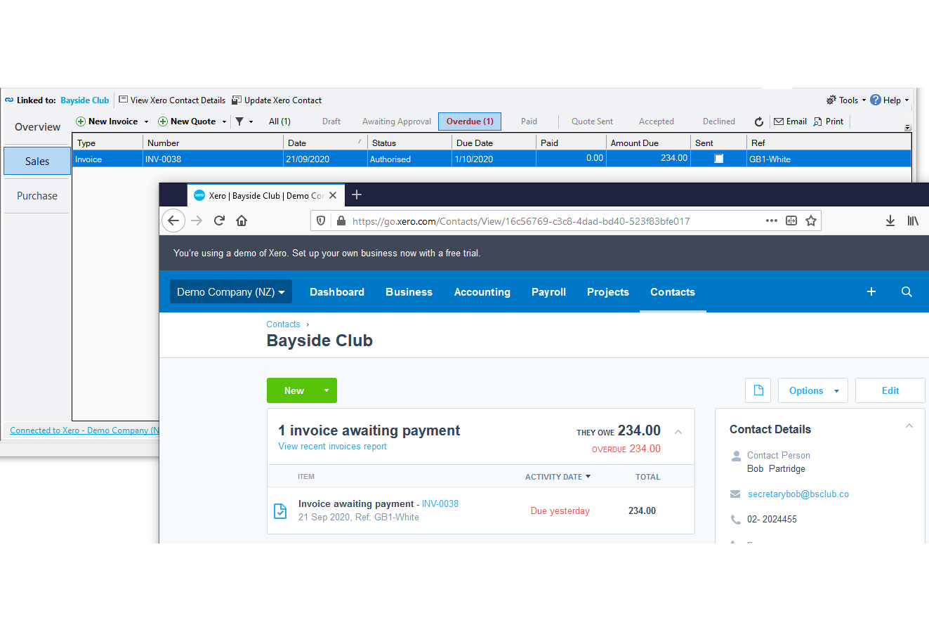This screenshot has width=929, height=632.
Task: Click the Edit contact button
Action: pos(890,390)
